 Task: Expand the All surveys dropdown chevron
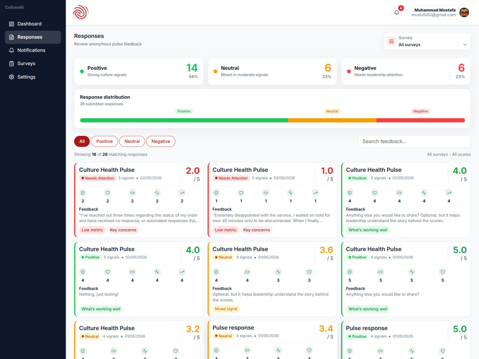pyautogui.click(x=465, y=45)
